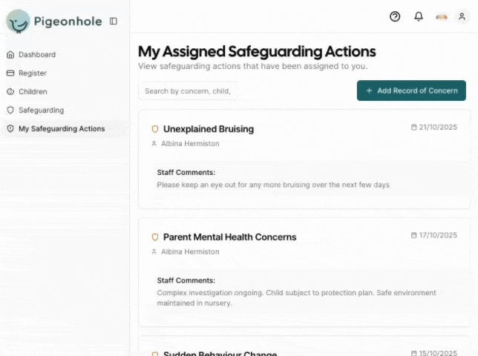This screenshot has width=478, height=356.
Task: Open the Unexplained Bruising record
Action: 209,129
